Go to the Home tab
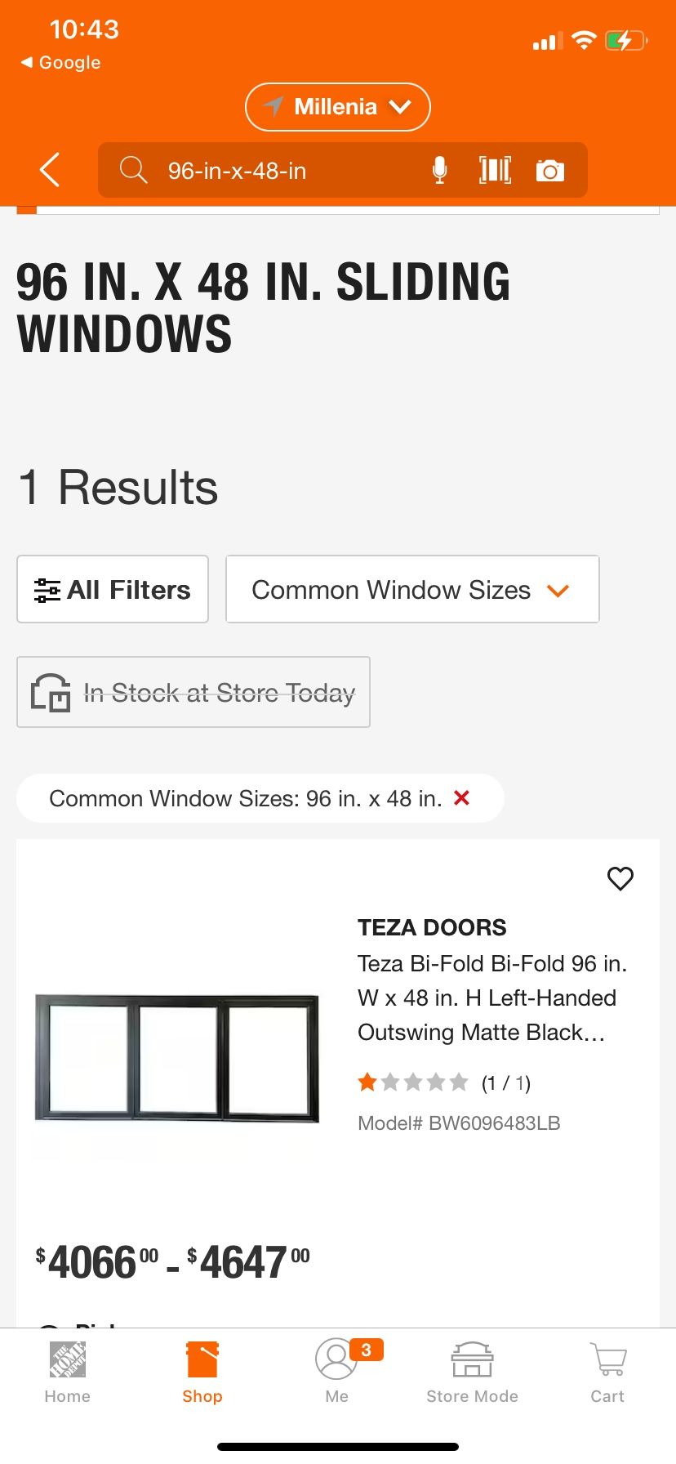676x1464 pixels. tap(67, 1372)
